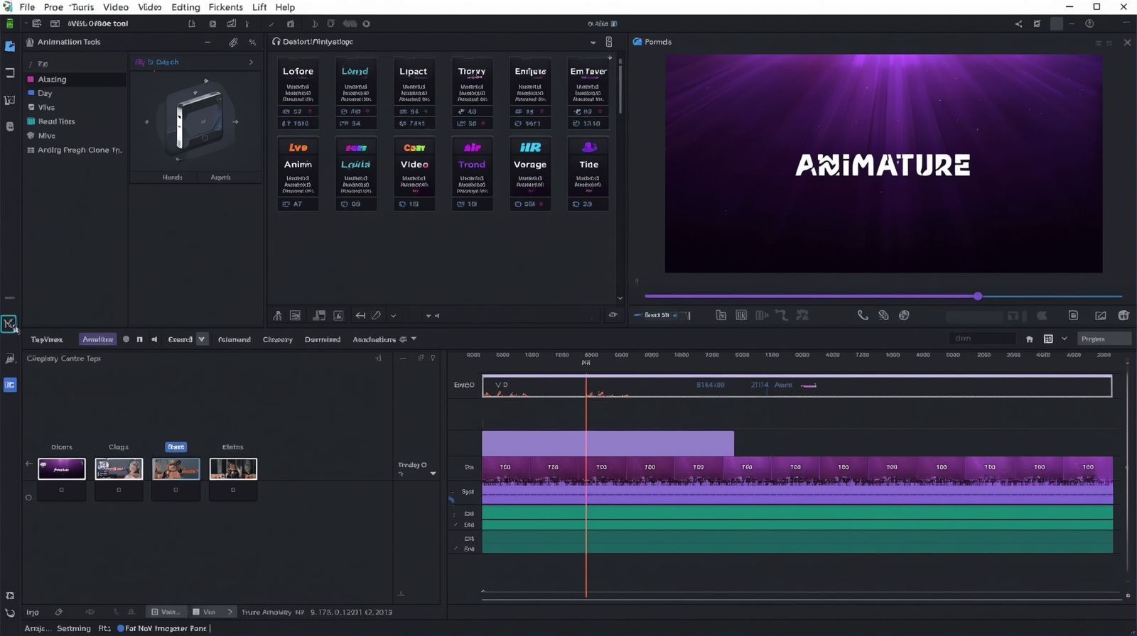Open the Exand dropdown arrow

point(202,339)
